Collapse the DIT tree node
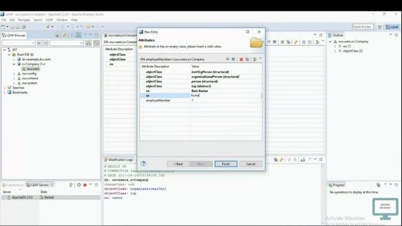This screenshot has height=226, width=402. coord(4,50)
